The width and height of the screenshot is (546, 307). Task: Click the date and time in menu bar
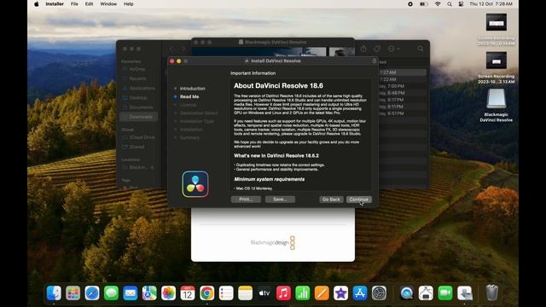pos(491,4)
